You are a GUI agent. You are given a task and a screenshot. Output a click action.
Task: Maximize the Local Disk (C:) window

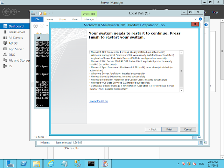[x=190, y=13]
